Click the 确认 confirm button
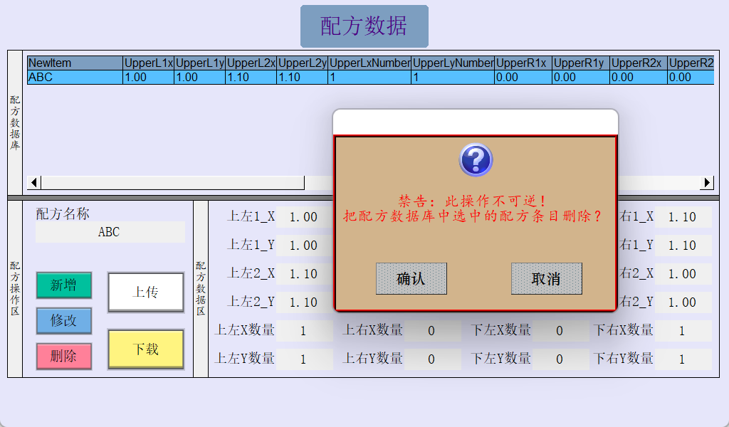 tap(411, 278)
